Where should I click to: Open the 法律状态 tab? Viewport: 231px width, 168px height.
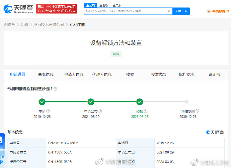point(158,74)
